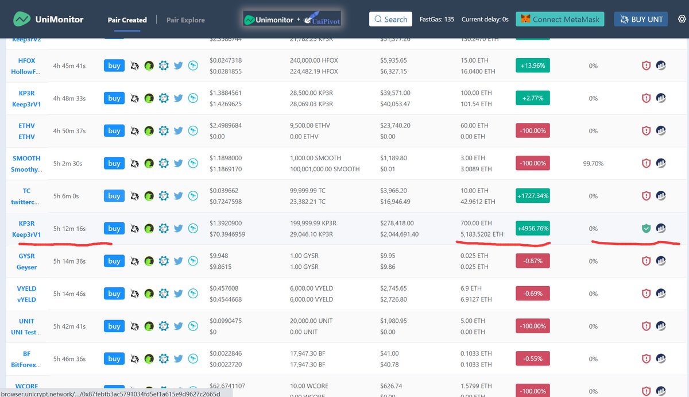
Task: Click the +13.96% change badge
Action: coord(533,65)
